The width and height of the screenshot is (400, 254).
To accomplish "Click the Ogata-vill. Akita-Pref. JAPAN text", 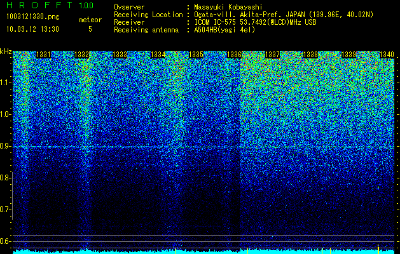I will [x=250, y=15].
